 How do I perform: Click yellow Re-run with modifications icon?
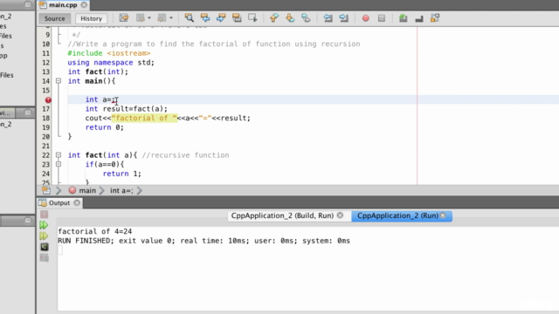click(x=44, y=236)
